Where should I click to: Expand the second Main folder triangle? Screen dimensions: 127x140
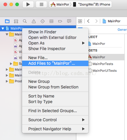click(7, 69)
